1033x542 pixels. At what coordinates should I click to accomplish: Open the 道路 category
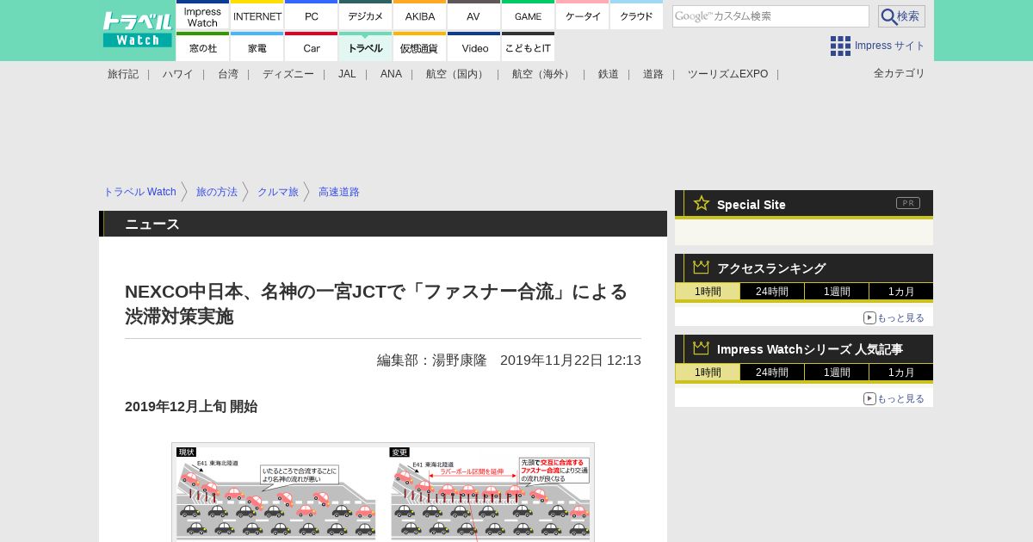653,74
